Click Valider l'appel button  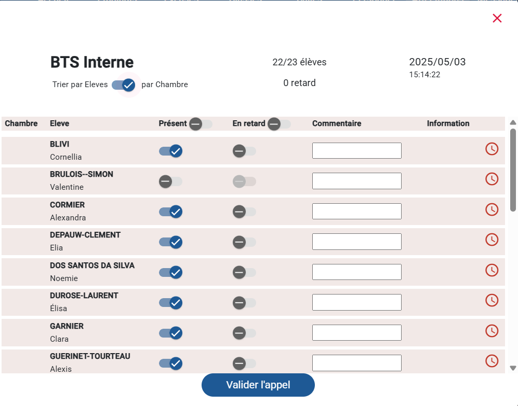(x=258, y=385)
